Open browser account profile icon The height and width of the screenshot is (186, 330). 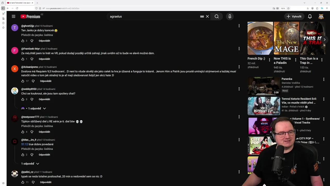coord(312,8)
